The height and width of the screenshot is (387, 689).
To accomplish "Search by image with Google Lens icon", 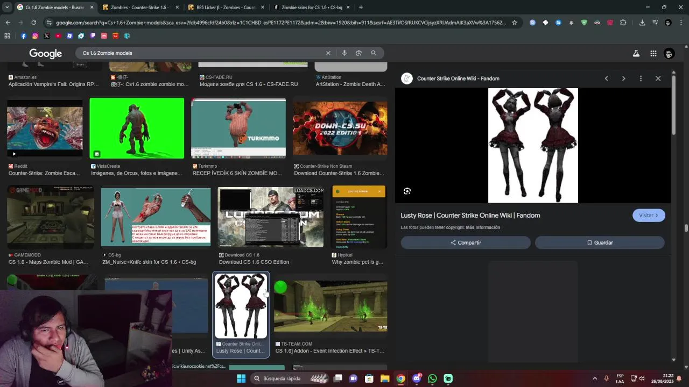I will pos(358,53).
